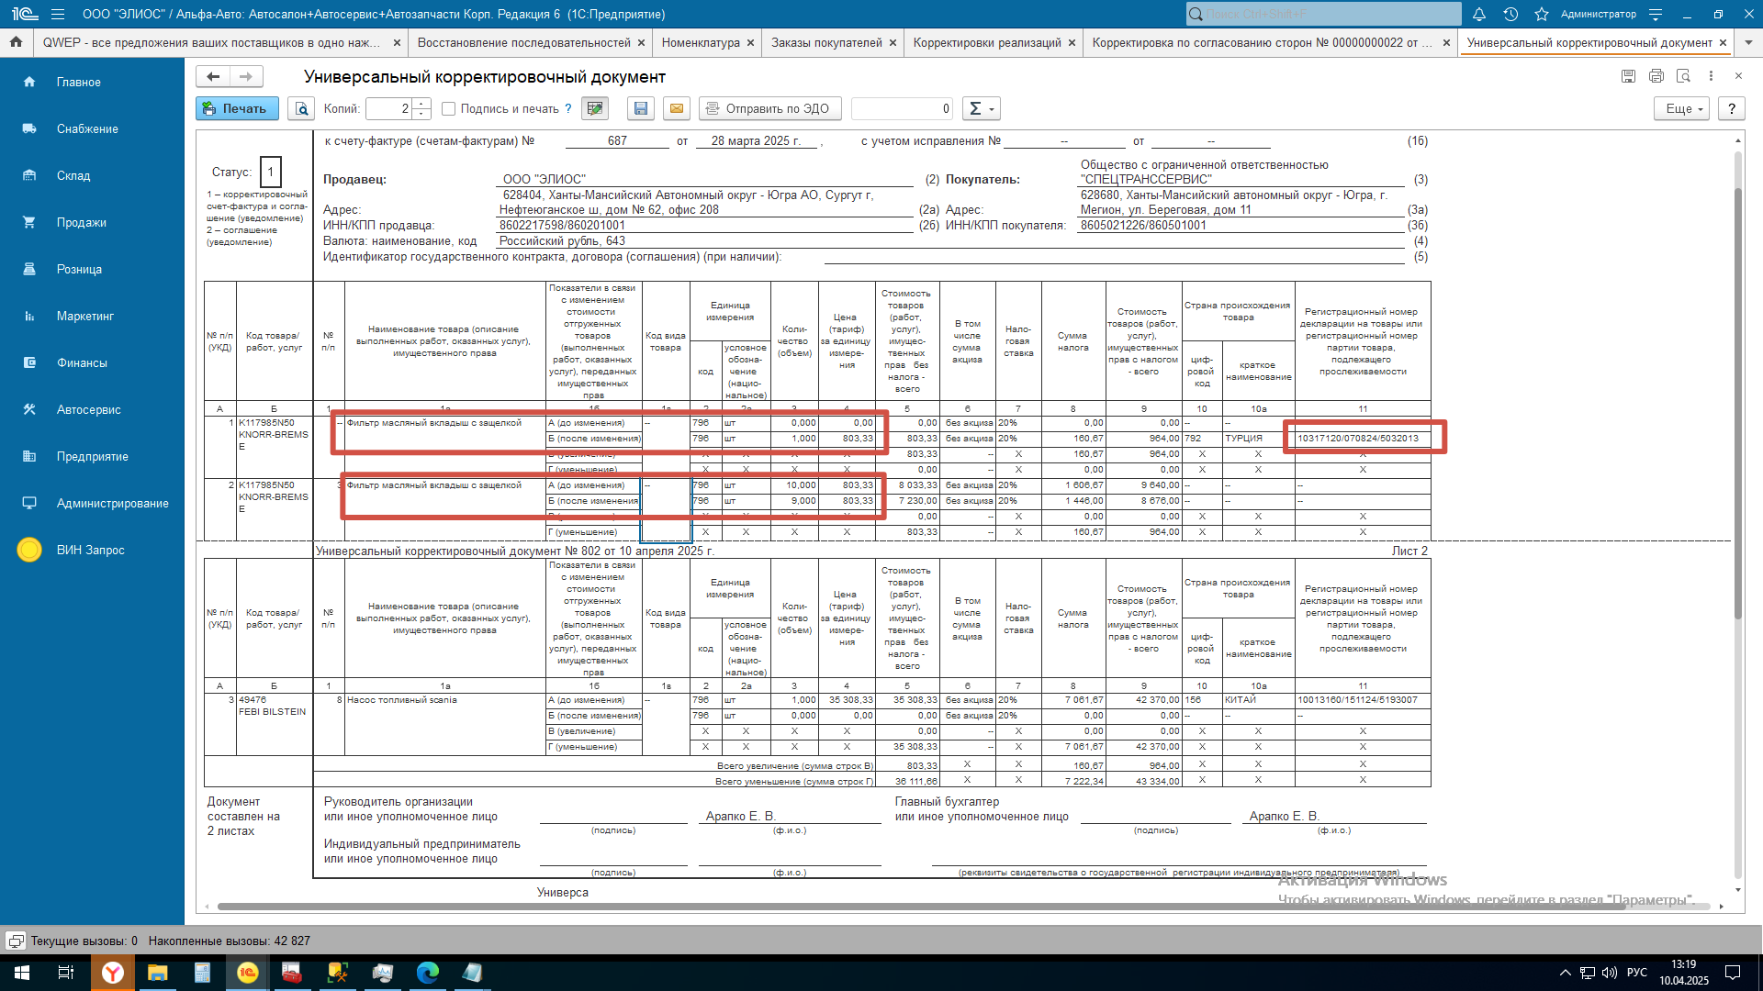Viewport: 1763px width, 991px height.
Task: Open notifications bell icon
Action: pyautogui.click(x=1479, y=14)
